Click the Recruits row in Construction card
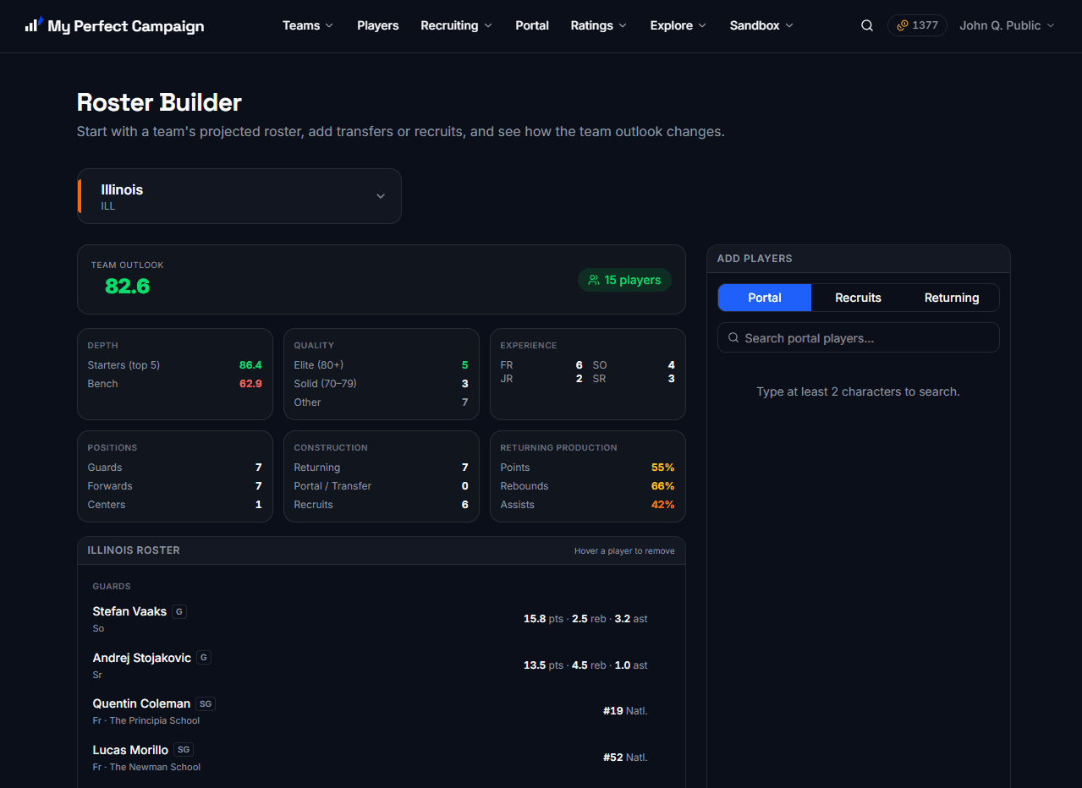This screenshot has width=1082, height=788. pyautogui.click(x=381, y=505)
